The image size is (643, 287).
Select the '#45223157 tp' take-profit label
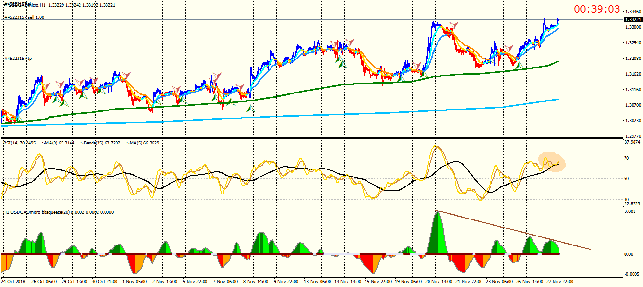[18, 59]
